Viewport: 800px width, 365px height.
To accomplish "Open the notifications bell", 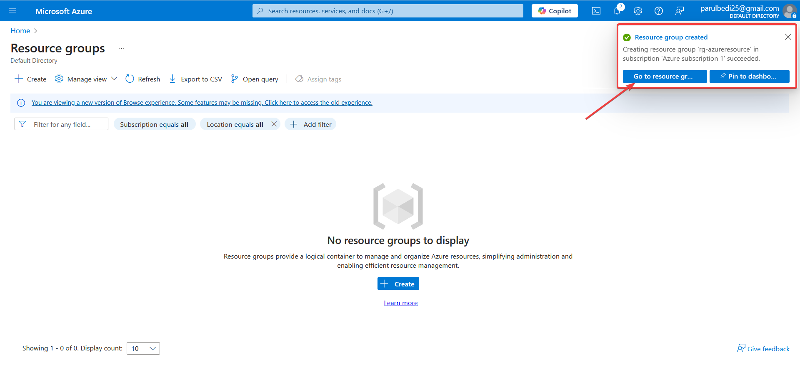I will coord(617,11).
